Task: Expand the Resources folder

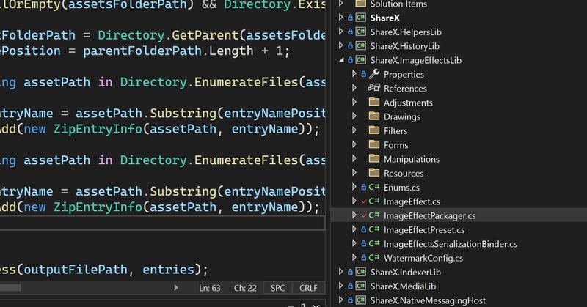Action: 354,173
